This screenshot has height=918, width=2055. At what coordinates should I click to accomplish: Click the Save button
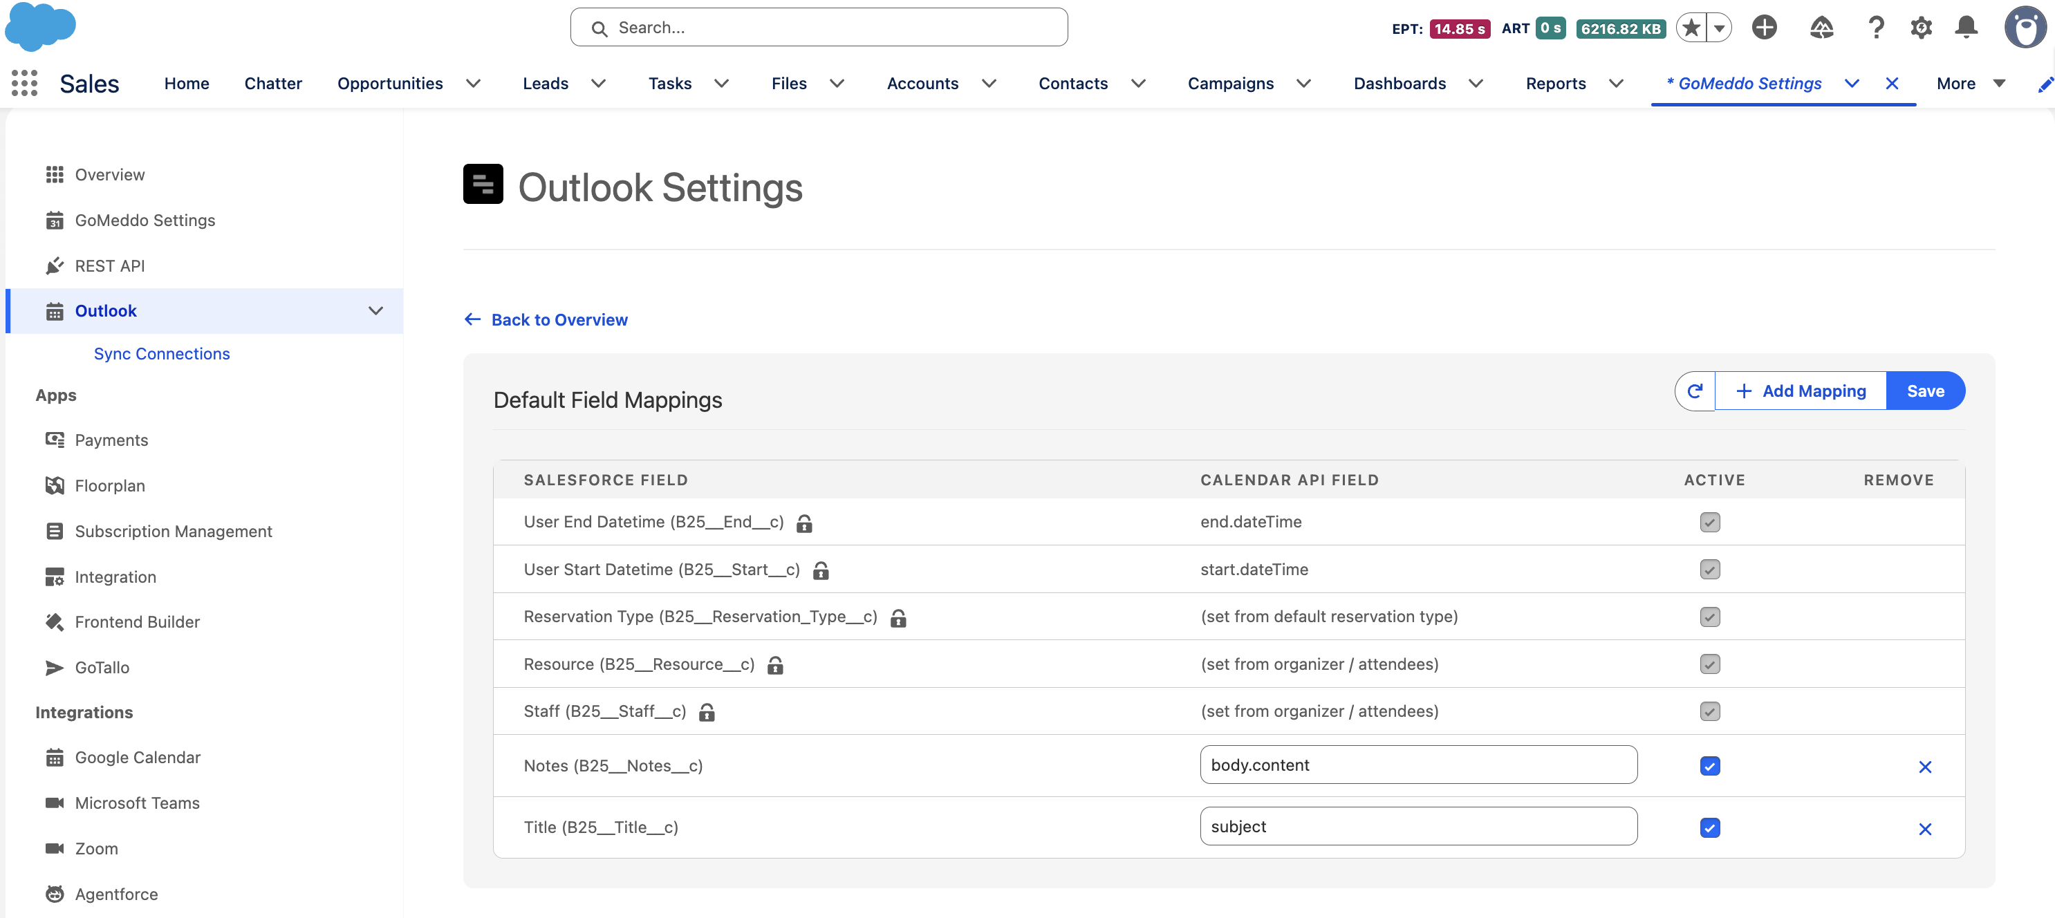pyautogui.click(x=1925, y=391)
